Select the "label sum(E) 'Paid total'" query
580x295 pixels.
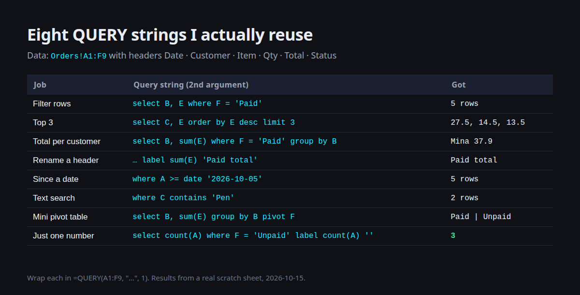pyautogui.click(x=195, y=160)
